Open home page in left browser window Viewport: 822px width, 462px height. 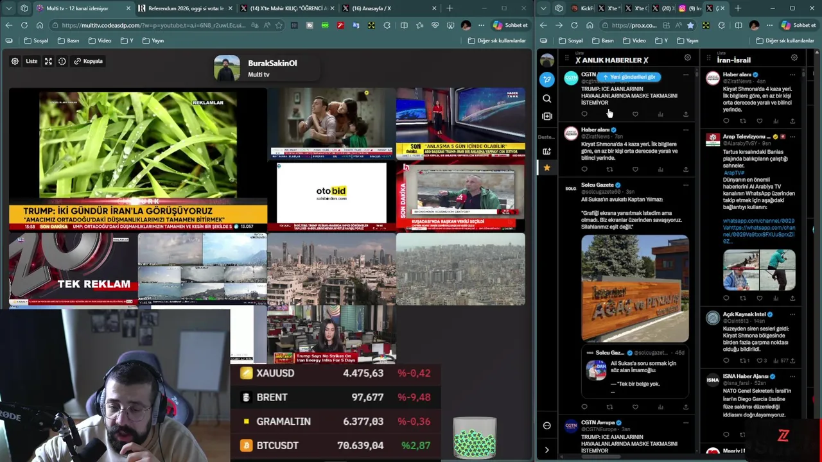40,25
